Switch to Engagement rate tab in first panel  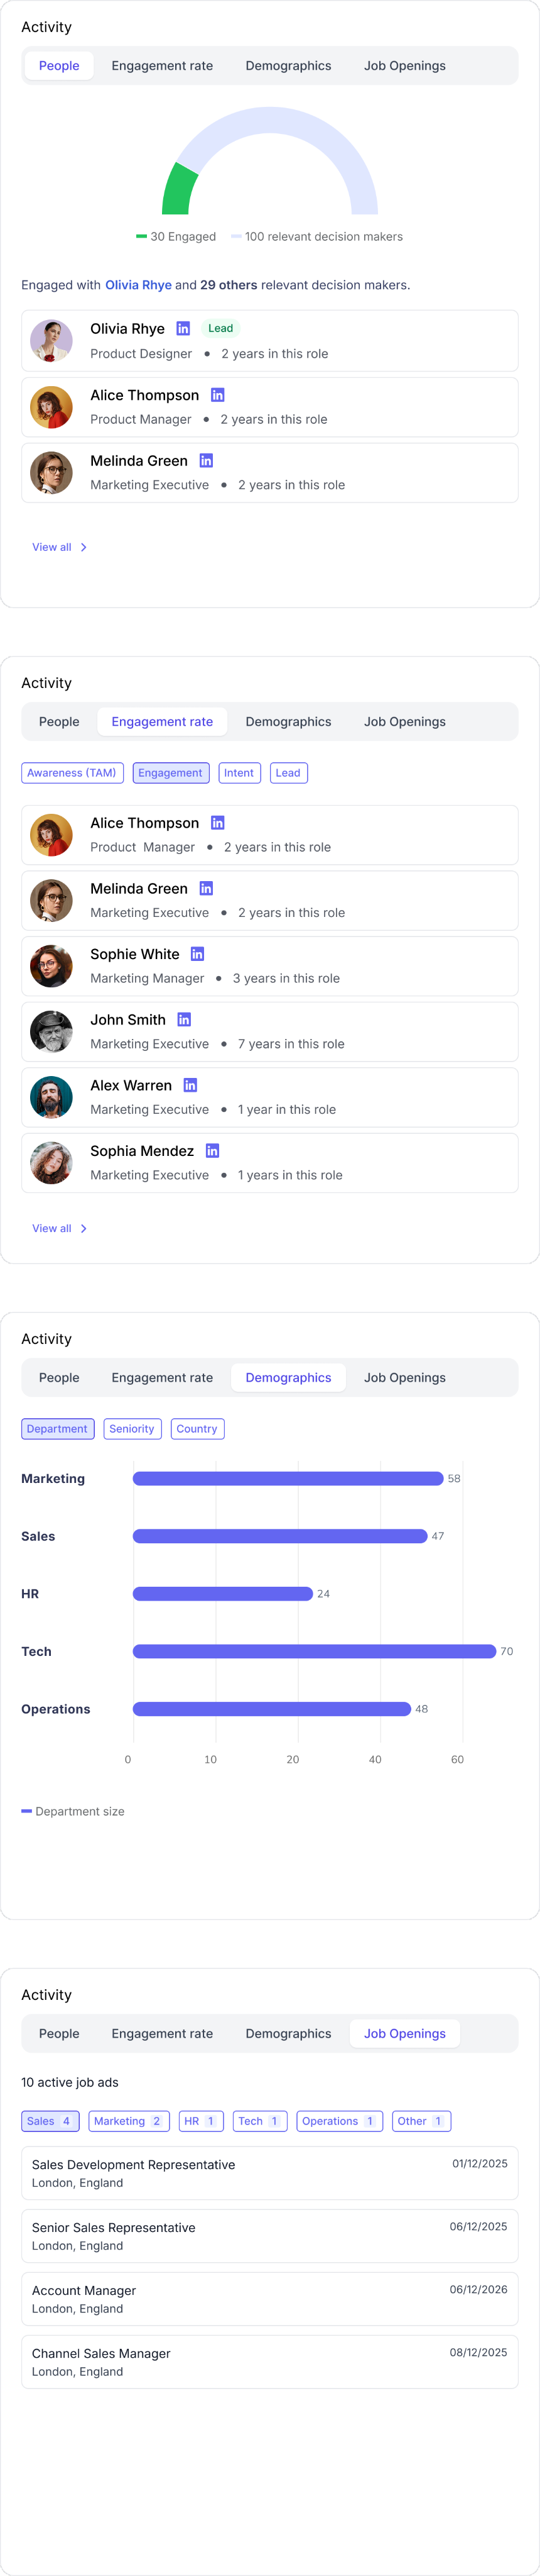[162, 66]
